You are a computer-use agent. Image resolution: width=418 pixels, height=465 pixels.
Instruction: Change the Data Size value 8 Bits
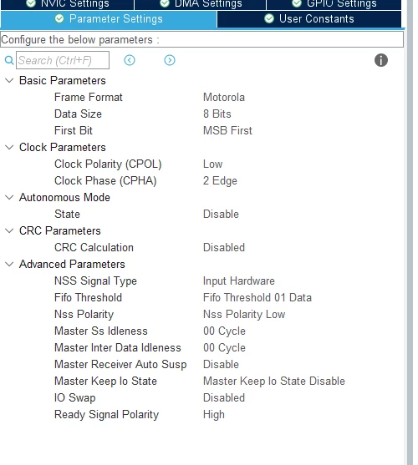pyautogui.click(x=217, y=114)
